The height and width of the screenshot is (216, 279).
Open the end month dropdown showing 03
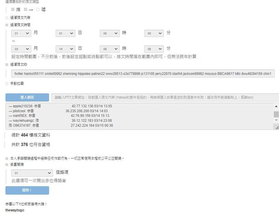point(21,48)
